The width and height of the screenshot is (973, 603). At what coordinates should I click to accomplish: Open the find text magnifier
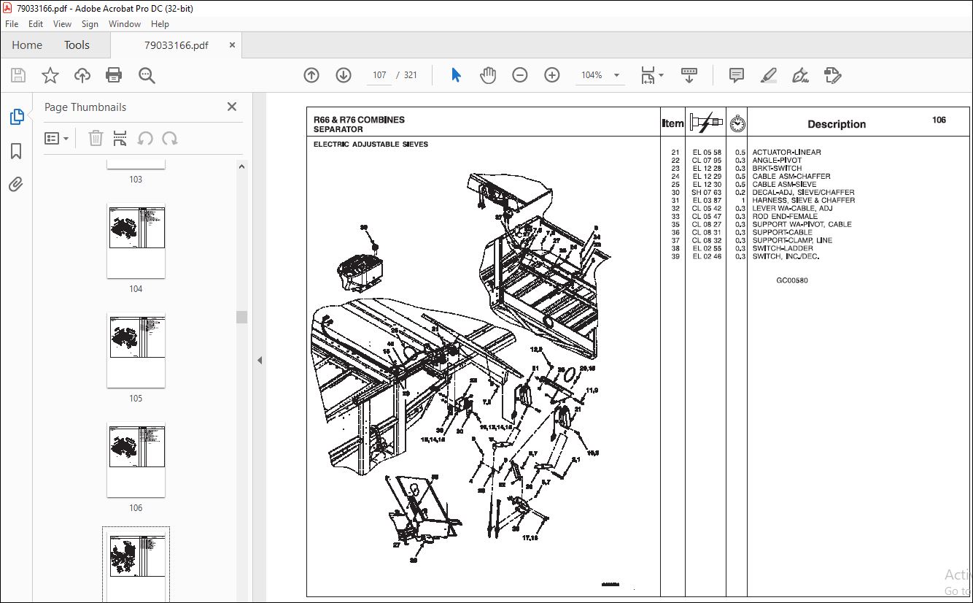pyautogui.click(x=147, y=75)
